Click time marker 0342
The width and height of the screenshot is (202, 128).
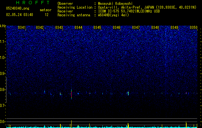pos(40,28)
